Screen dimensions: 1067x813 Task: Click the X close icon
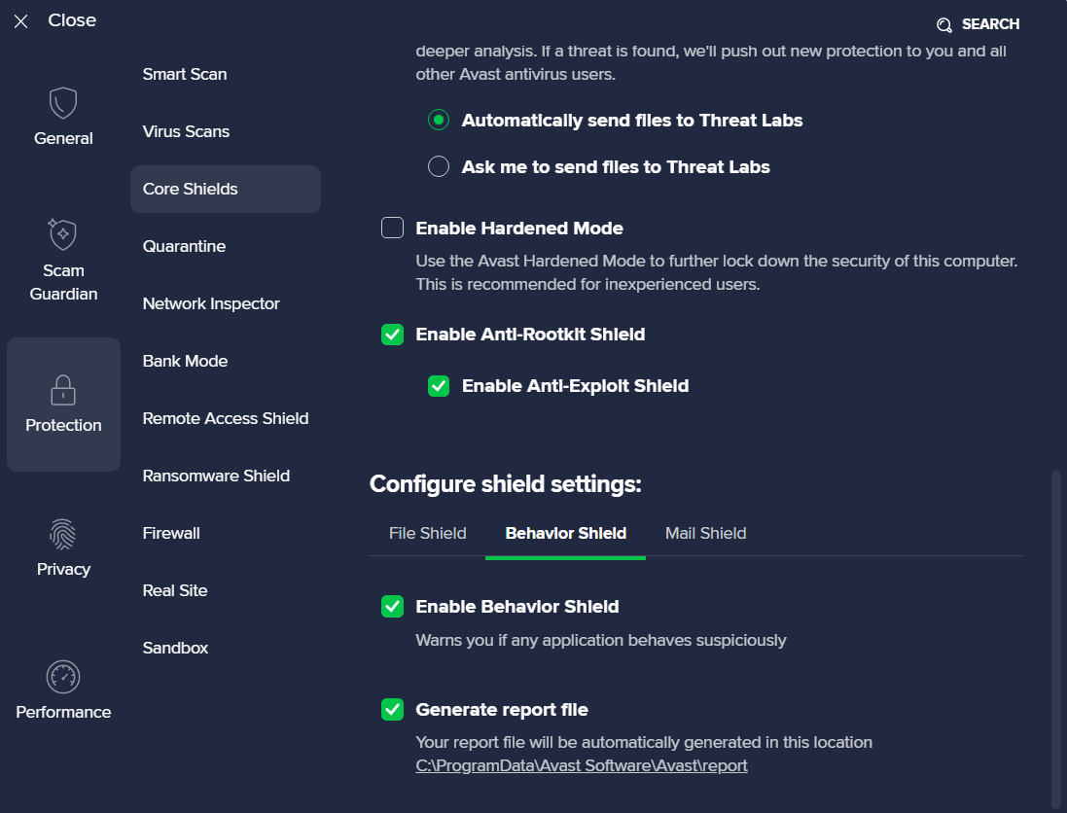click(21, 21)
